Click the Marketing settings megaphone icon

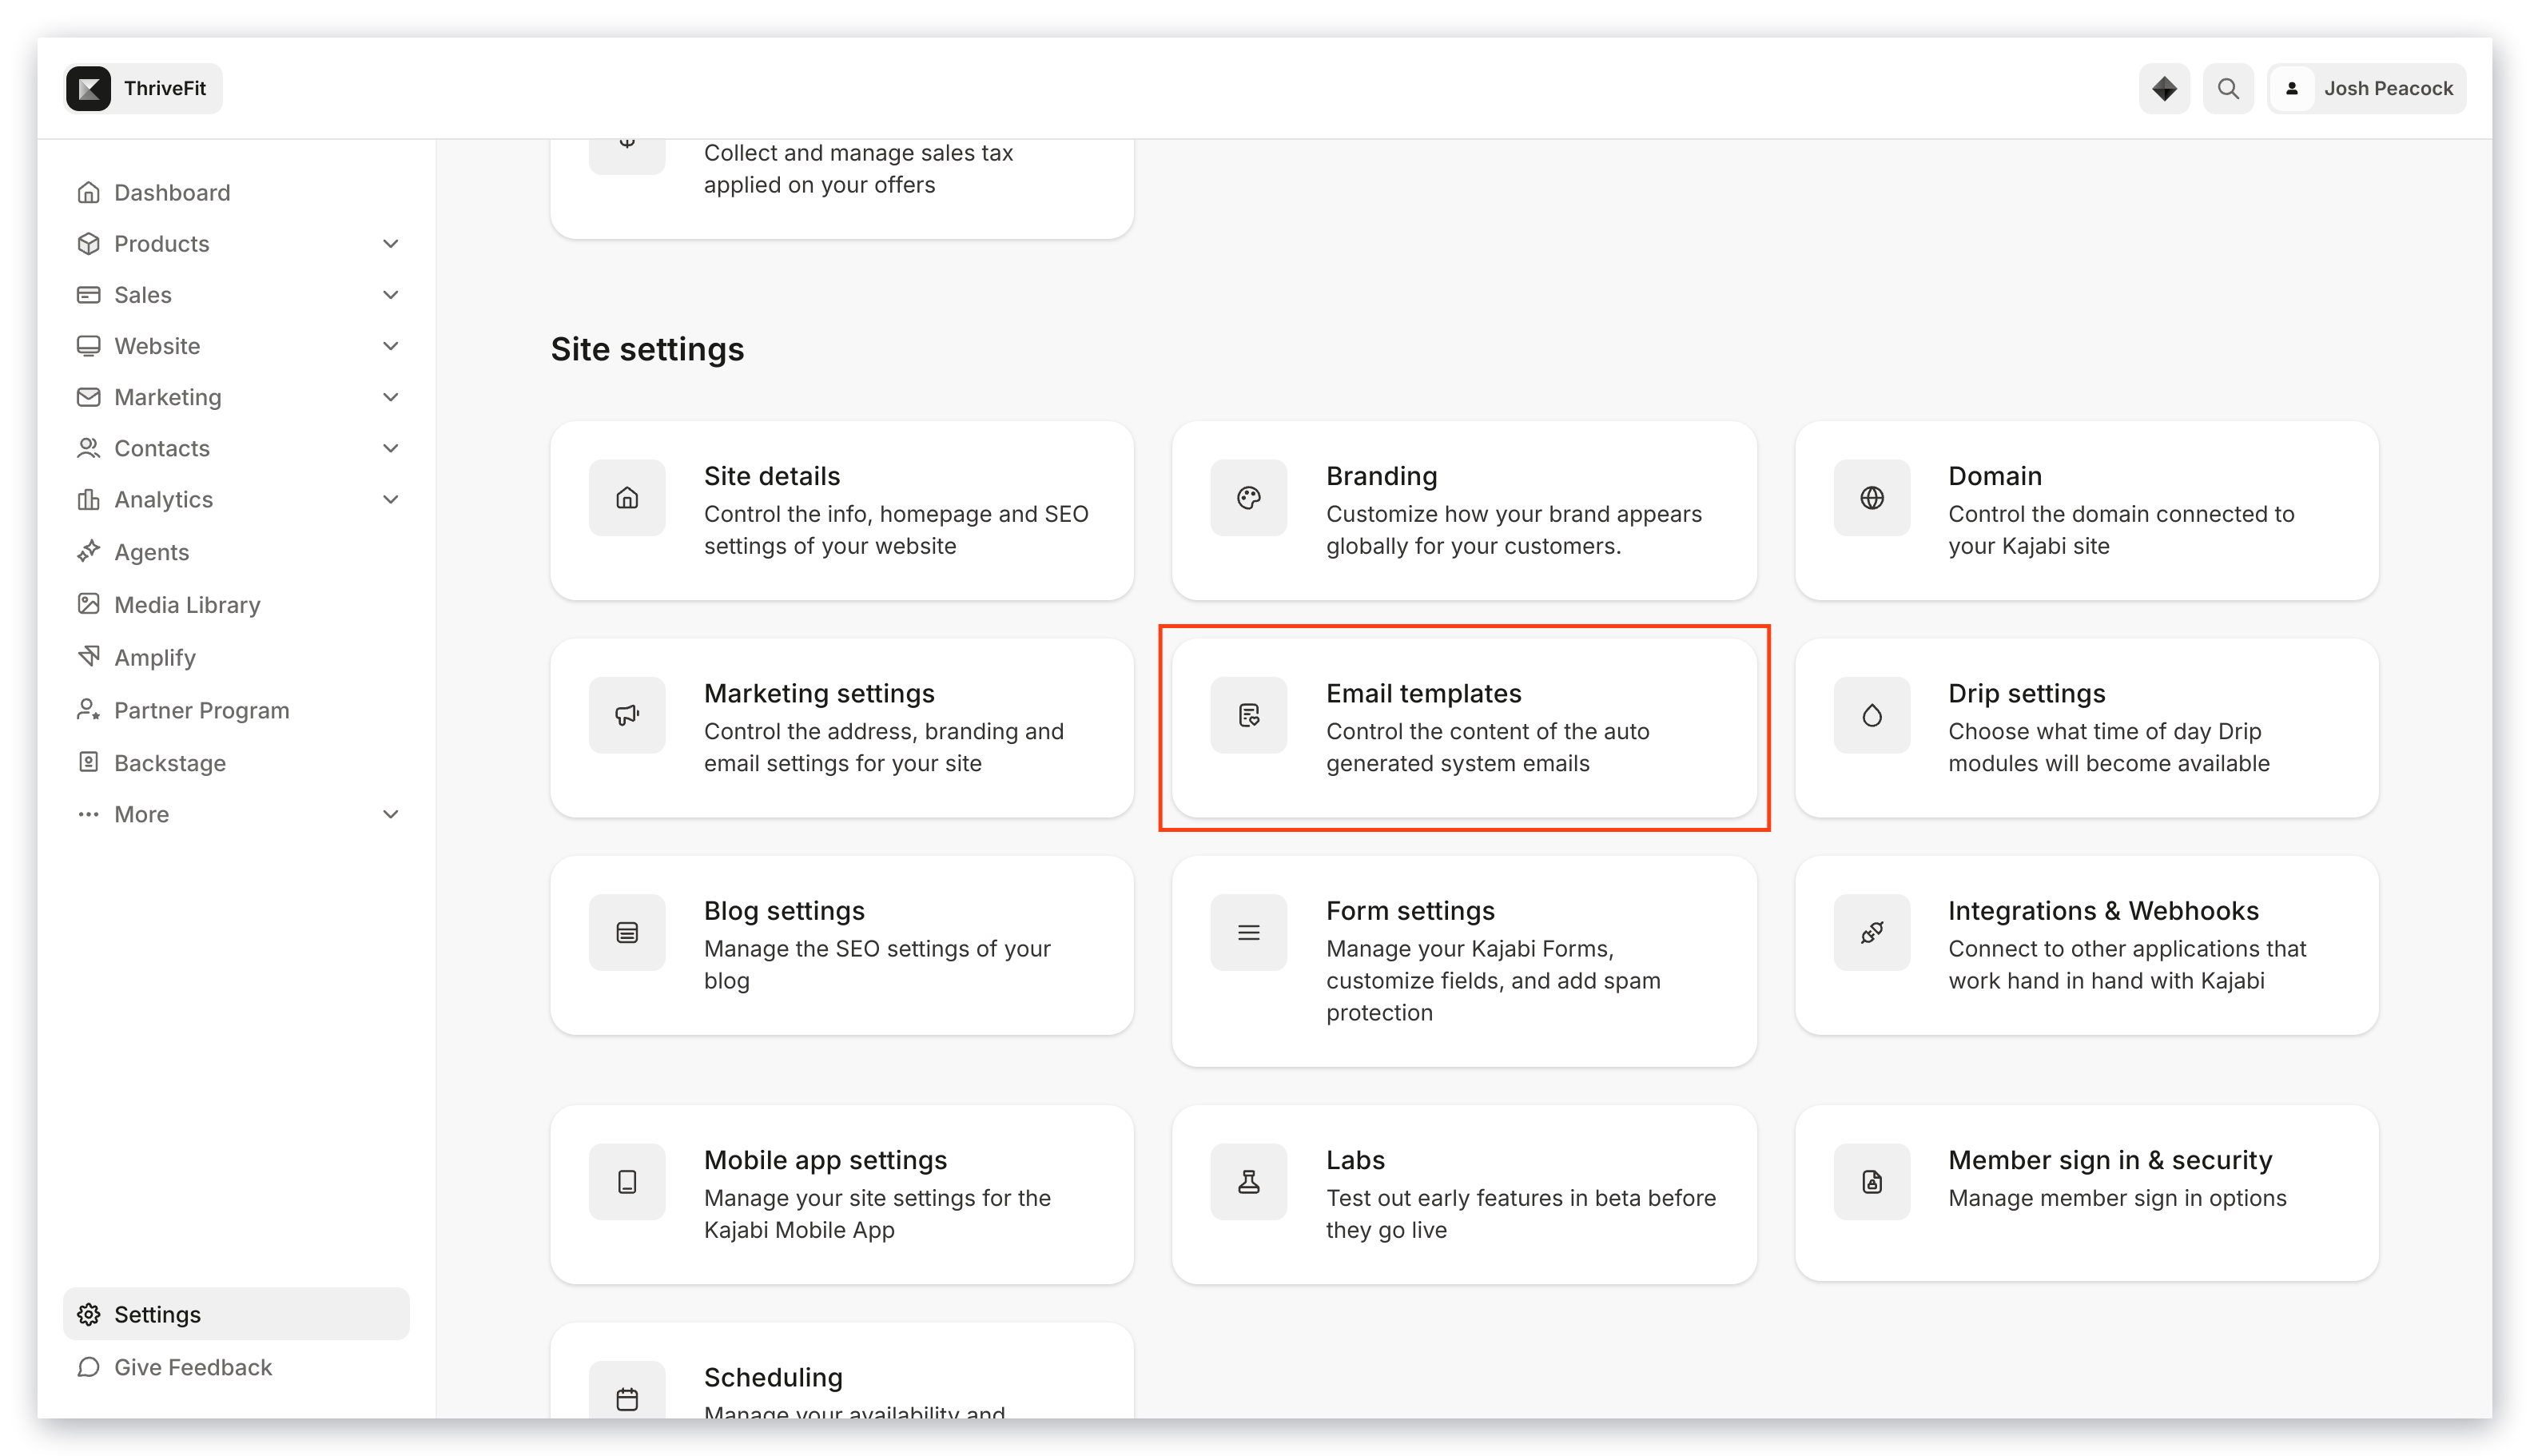pos(626,714)
